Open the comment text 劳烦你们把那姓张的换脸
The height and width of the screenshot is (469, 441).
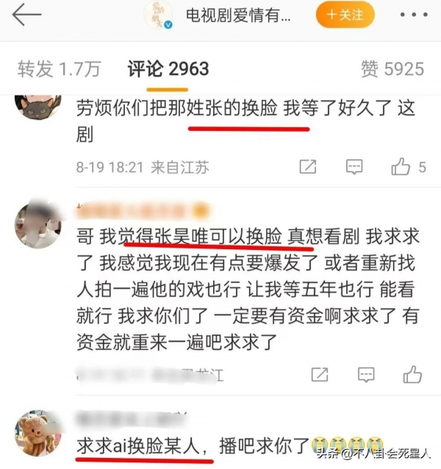(x=176, y=107)
